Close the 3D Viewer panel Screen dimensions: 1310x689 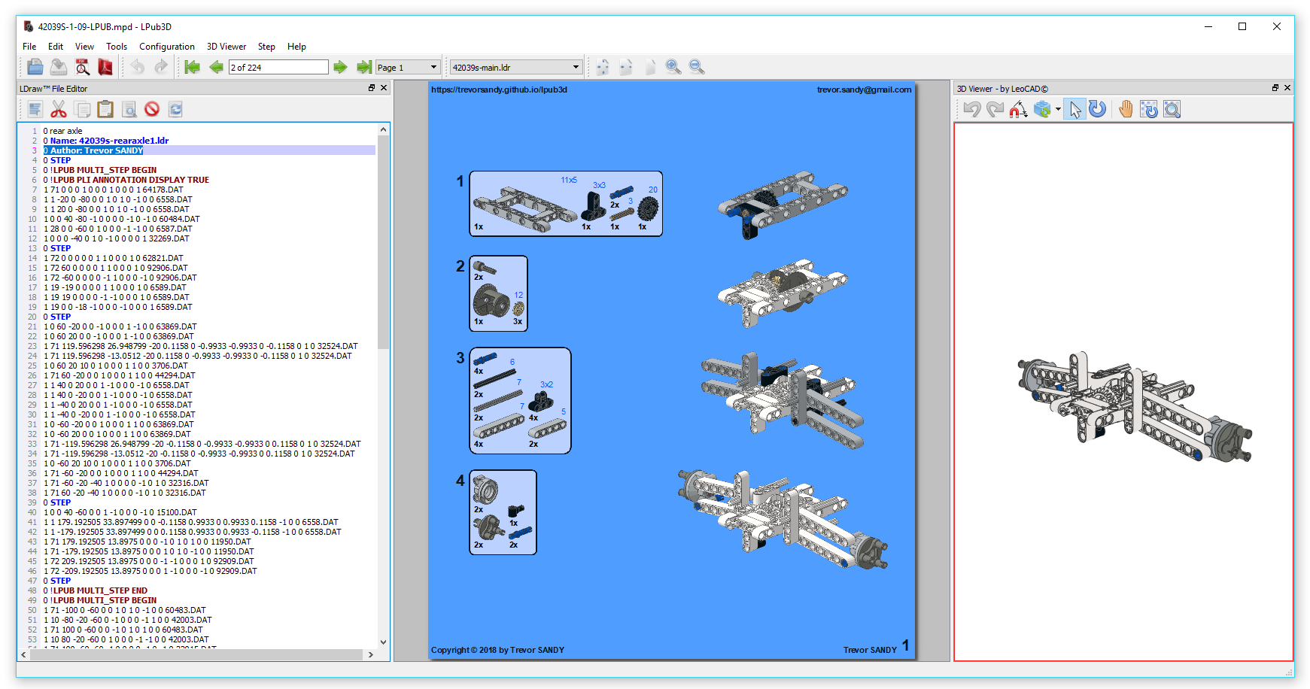(x=1287, y=88)
